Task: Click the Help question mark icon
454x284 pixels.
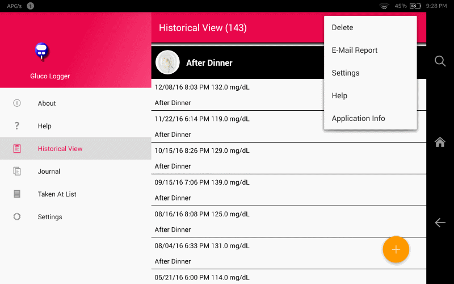Action: click(x=17, y=126)
